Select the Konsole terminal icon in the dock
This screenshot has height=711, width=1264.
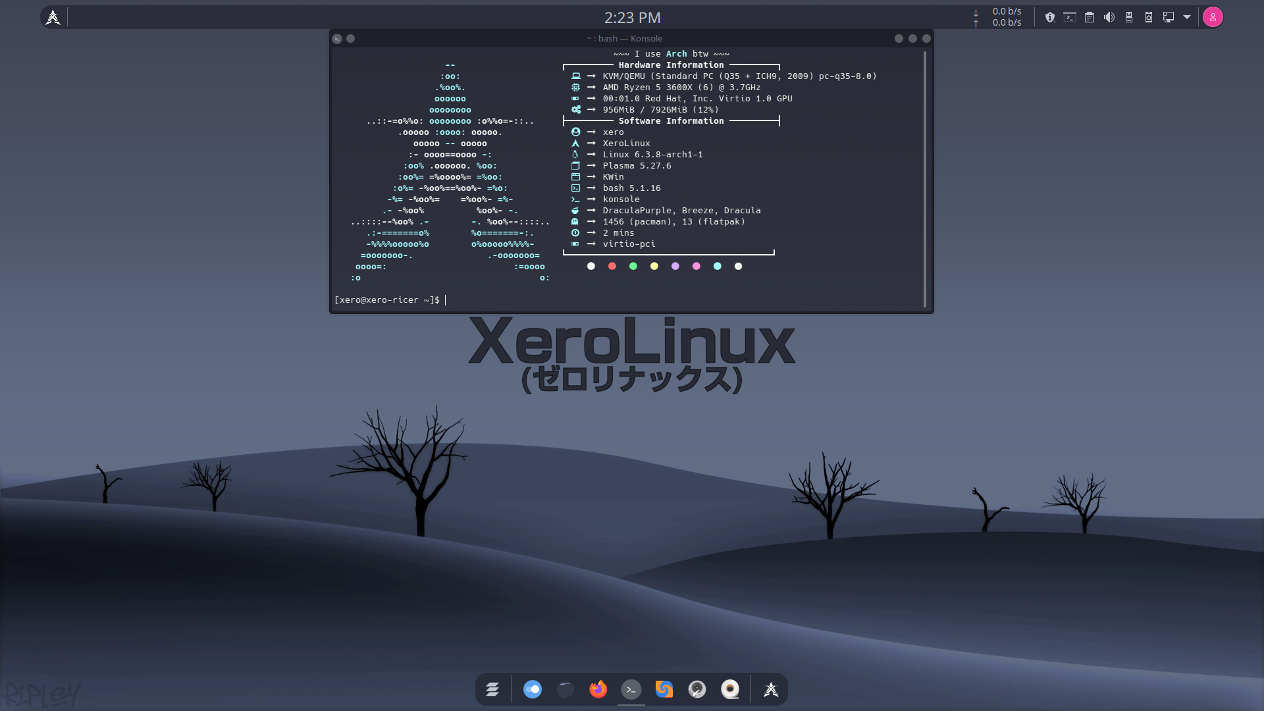(631, 689)
